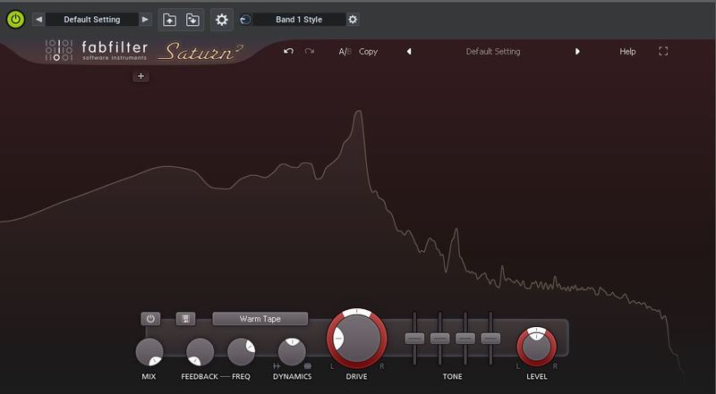
Task: Select previous Saturn preset arrow
Action: click(409, 52)
